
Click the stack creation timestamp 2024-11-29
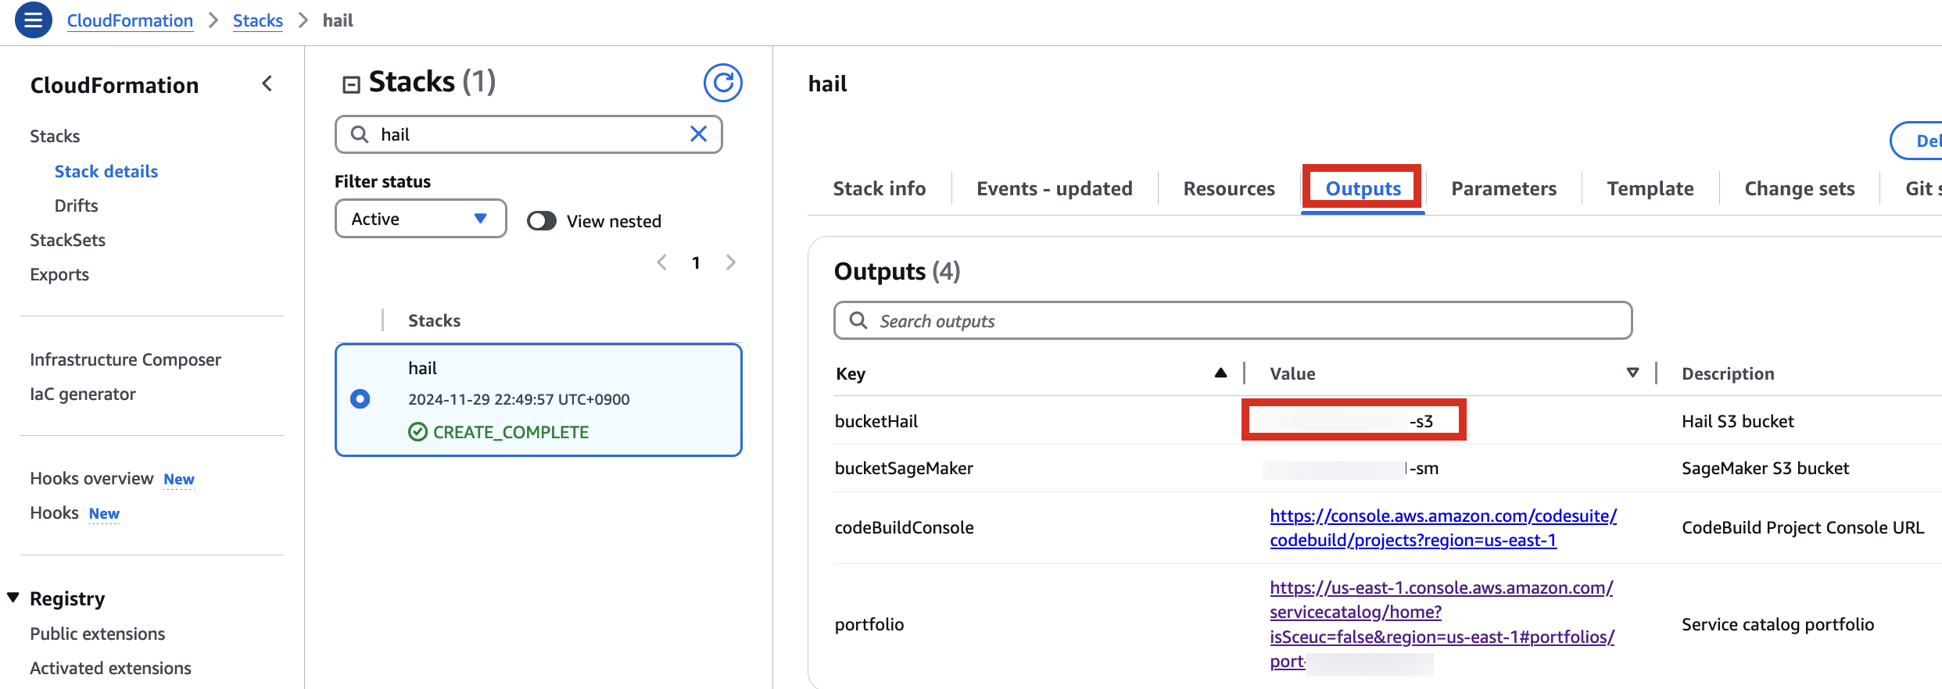point(519,399)
